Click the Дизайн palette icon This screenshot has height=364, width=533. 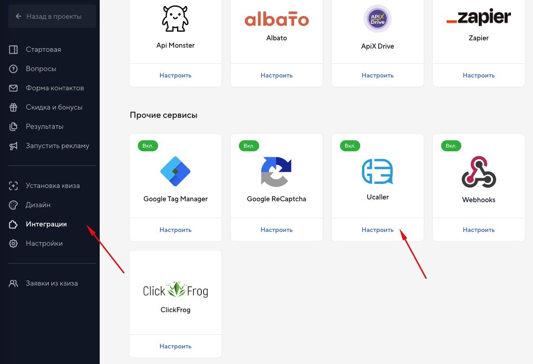tap(13, 205)
